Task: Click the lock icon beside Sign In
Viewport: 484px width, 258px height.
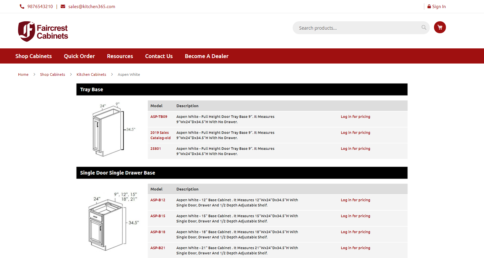Action: click(x=429, y=6)
